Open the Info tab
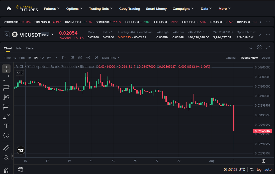This screenshot has height=174, width=275. point(19,48)
